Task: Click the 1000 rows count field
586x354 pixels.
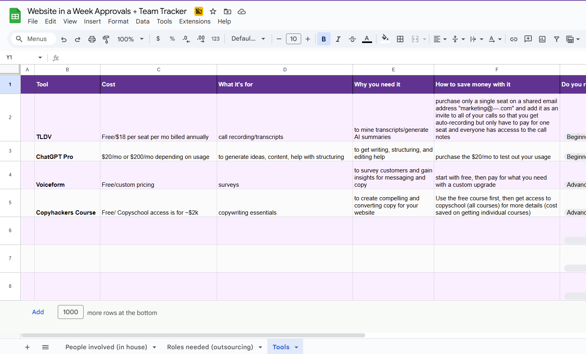Action: coord(71,312)
